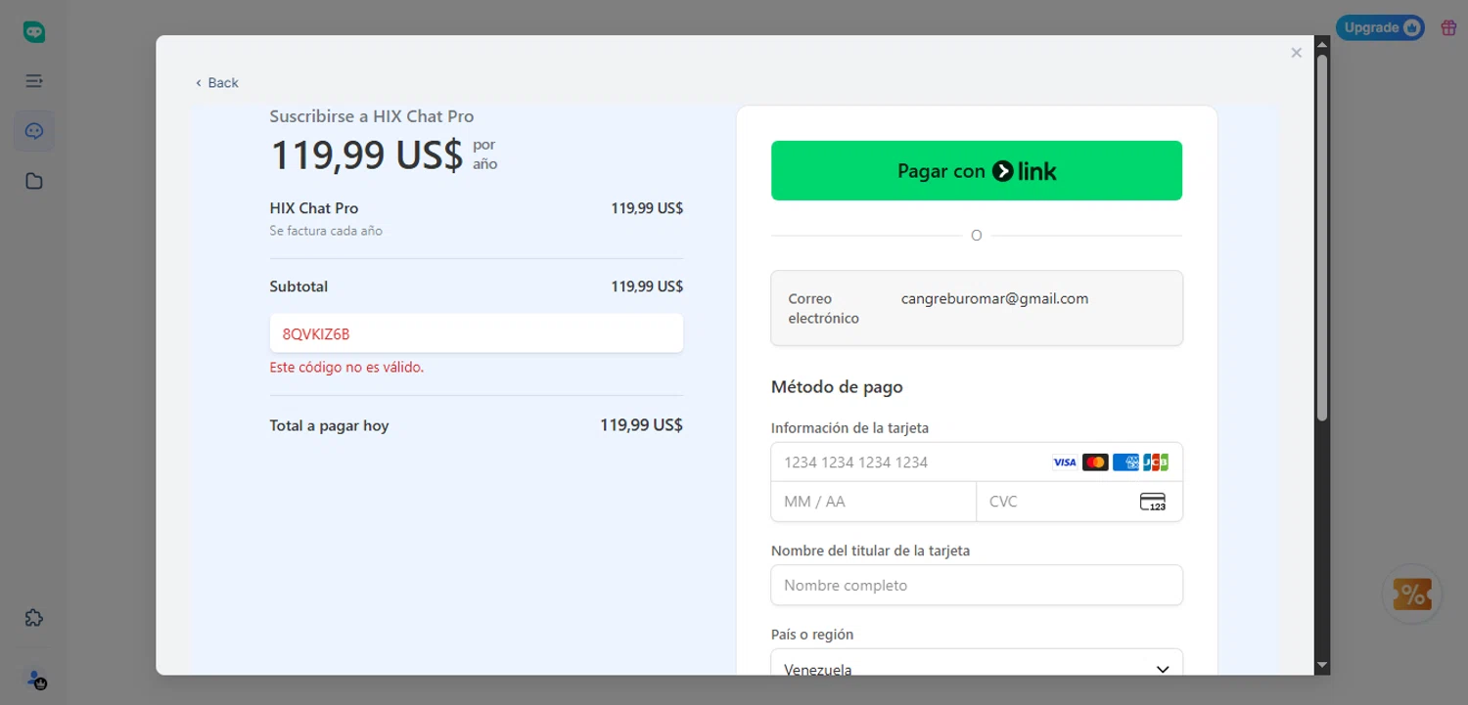
Task: Open the folder icon in sidebar
Action: tap(34, 181)
